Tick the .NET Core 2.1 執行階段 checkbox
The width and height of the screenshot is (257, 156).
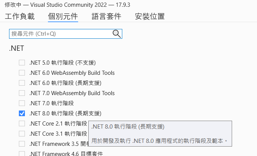coord(22,124)
